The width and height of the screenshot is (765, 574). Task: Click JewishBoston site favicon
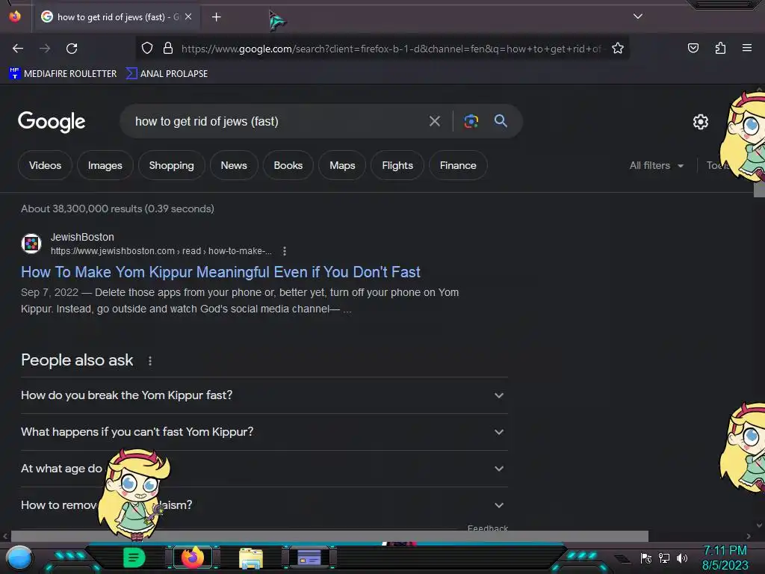point(31,243)
